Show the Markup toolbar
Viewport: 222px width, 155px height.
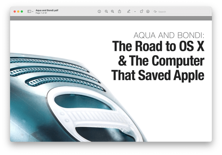pos(148,12)
